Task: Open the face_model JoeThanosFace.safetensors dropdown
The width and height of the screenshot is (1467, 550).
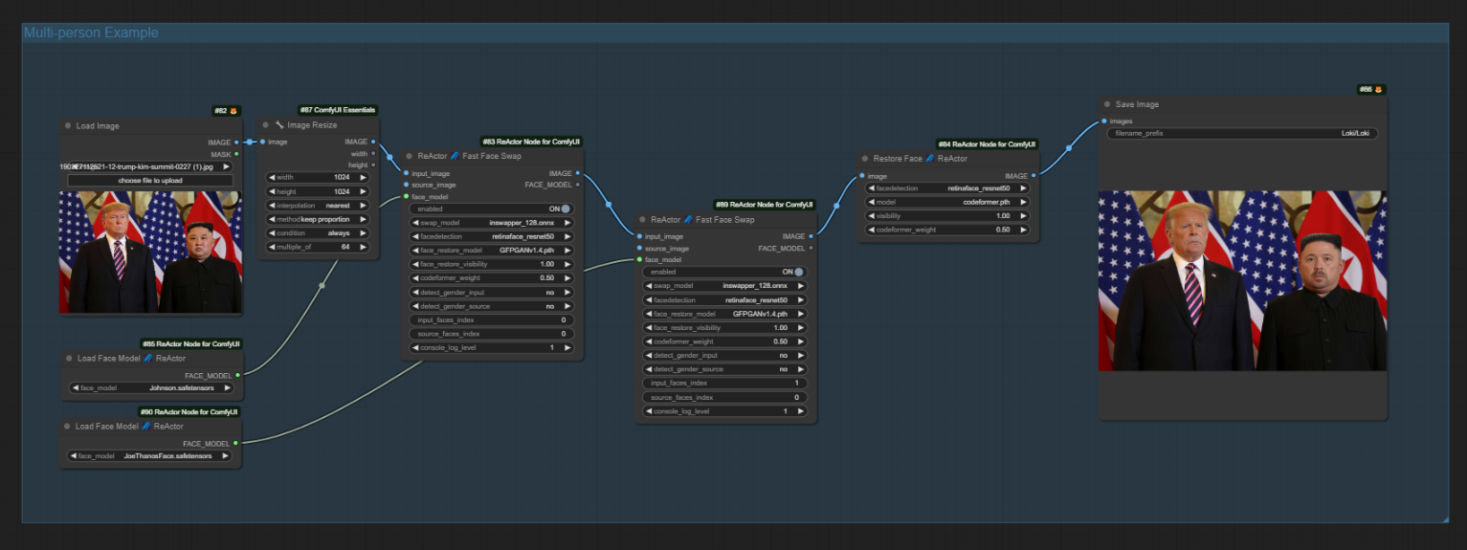Action: pos(150,456)
